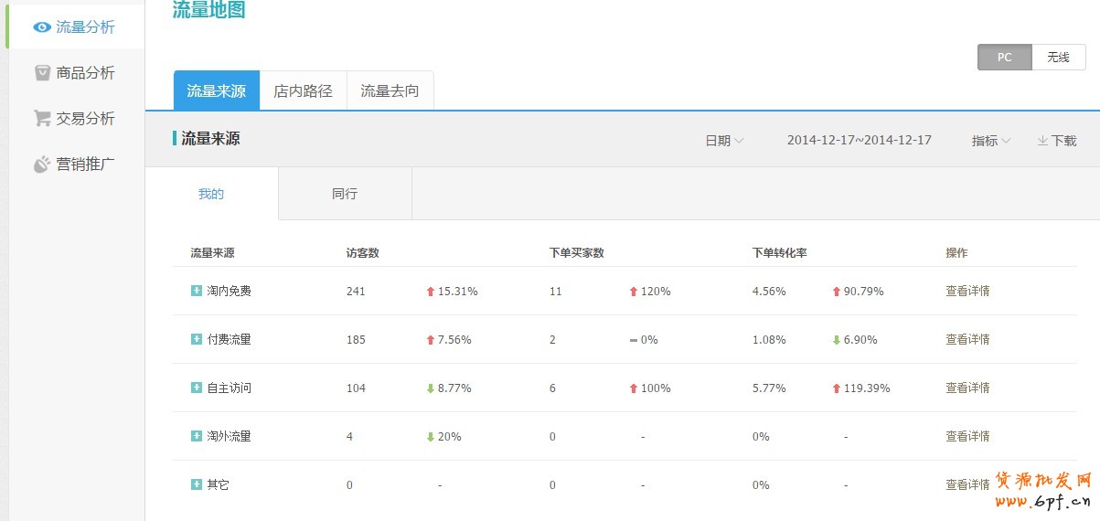The height and width of the screenshot is (521, 1100).
Task: Select the 同行 comparison tab
Action: click(x=345, y=194)
